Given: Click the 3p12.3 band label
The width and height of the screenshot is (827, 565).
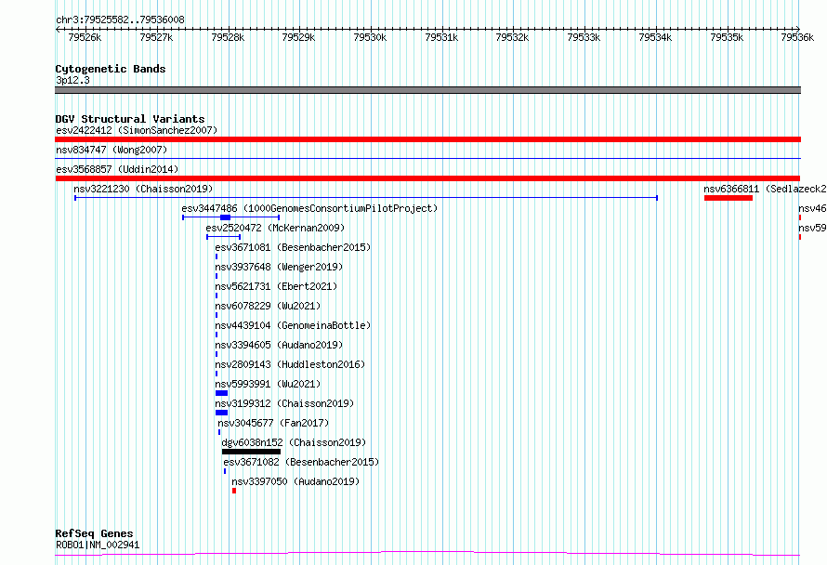Looking at the screenshot, I should pyautogui.click(x=72, y=80).
